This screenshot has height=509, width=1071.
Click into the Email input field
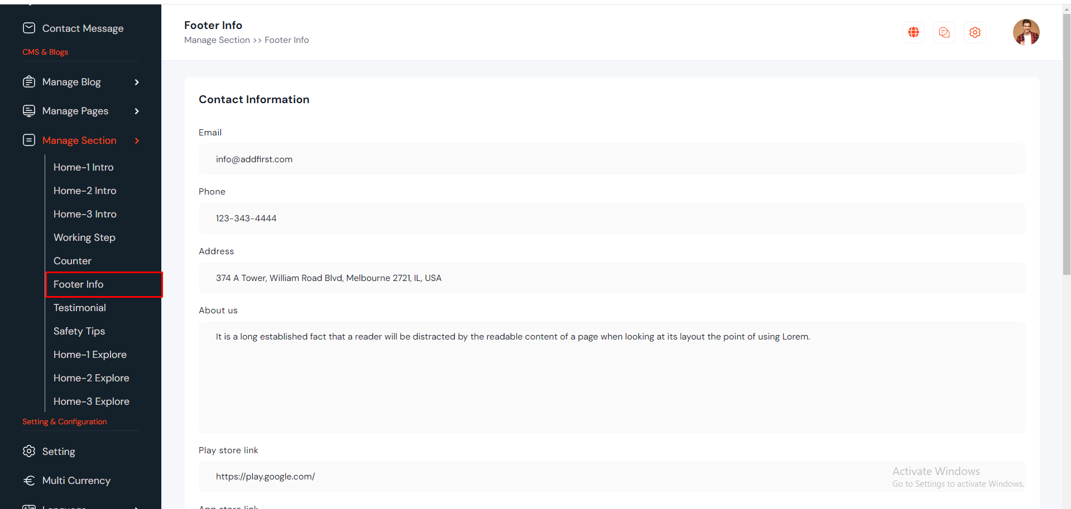pyautogui.click(x=612, y=159)
